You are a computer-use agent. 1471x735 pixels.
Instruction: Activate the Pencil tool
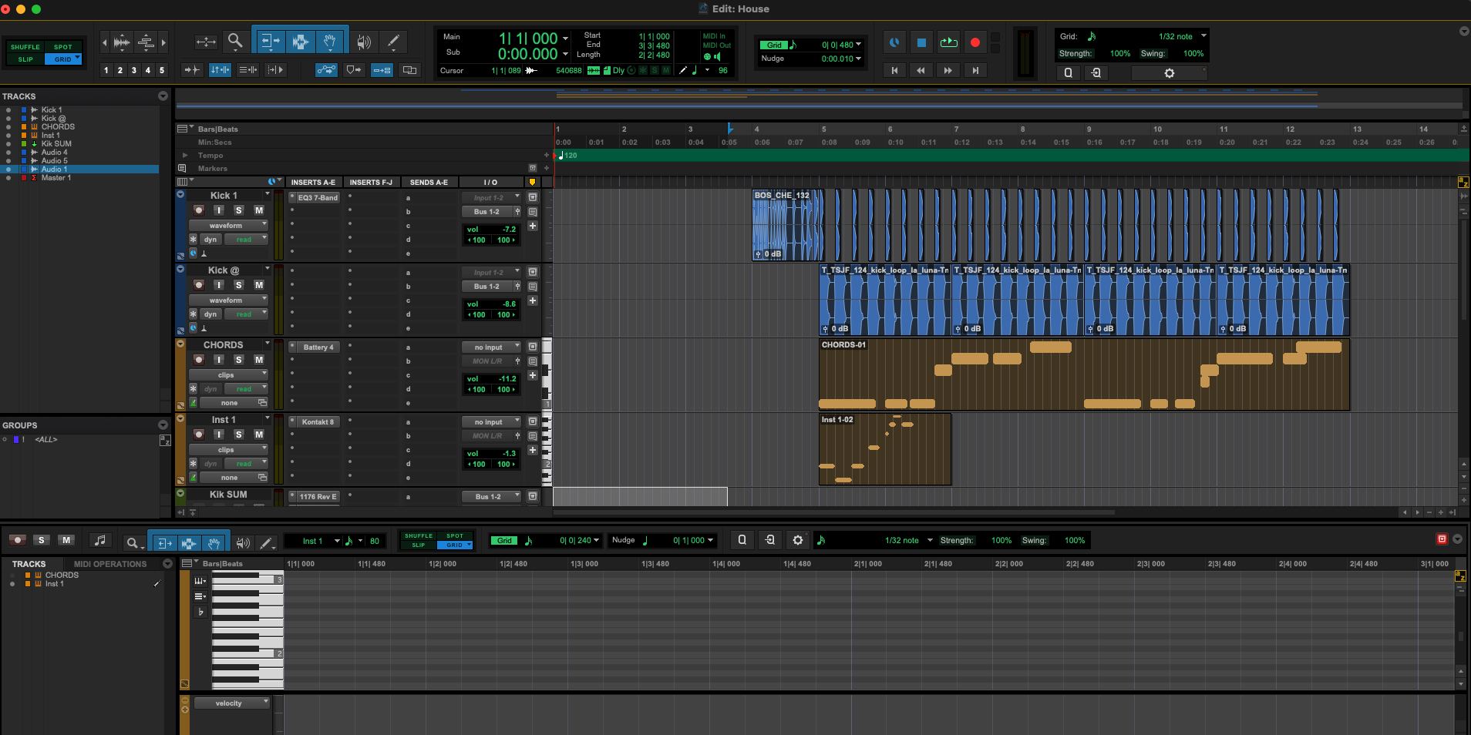point(394,40)
